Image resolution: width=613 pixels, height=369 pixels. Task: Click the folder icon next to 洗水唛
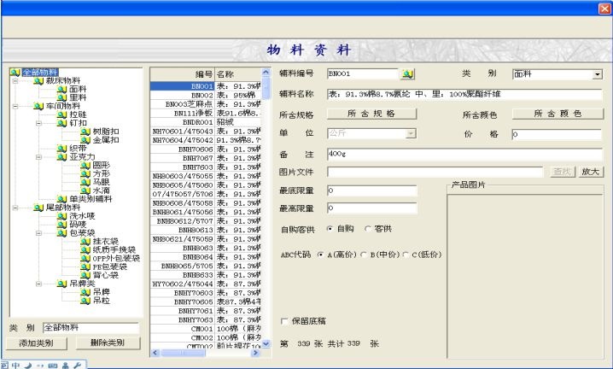click(61, 216)
